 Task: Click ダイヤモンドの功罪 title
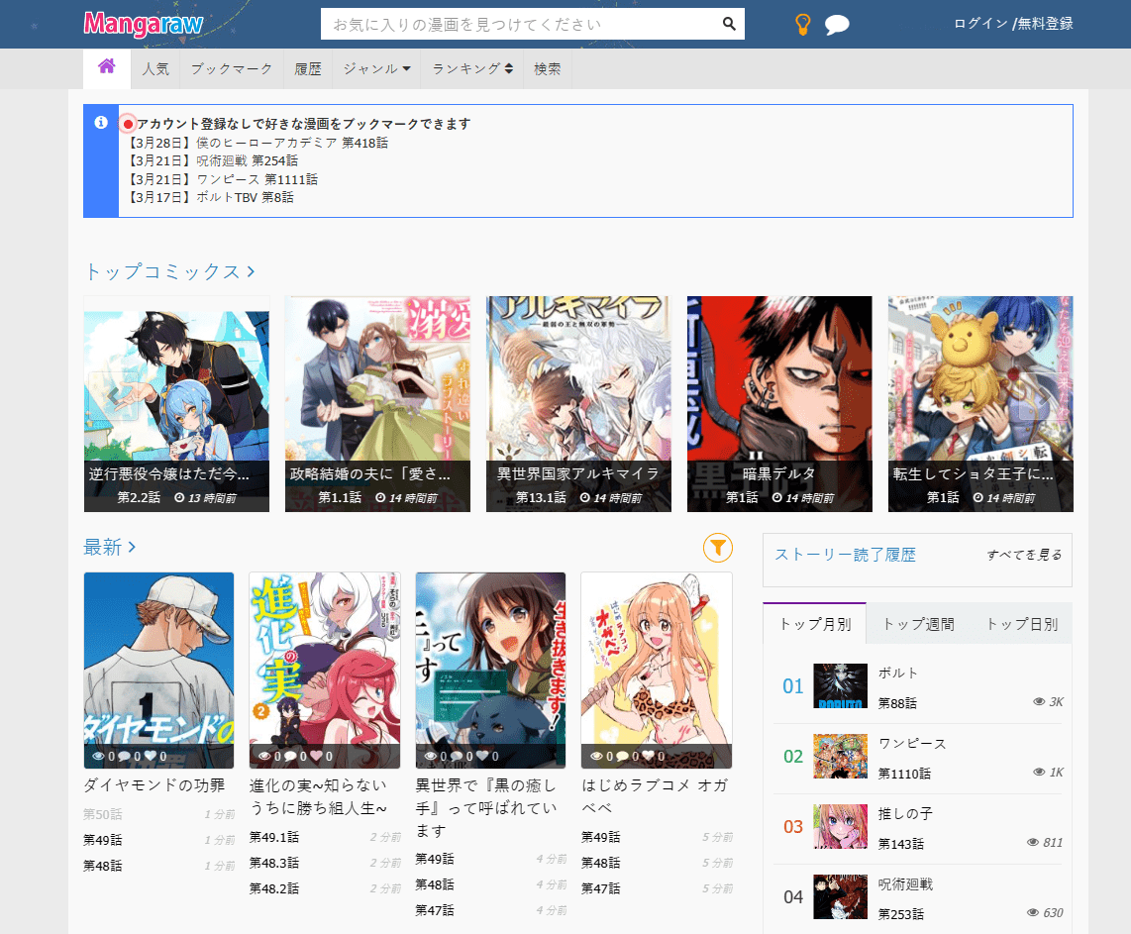pyautogui.click(x=154, y=784)
